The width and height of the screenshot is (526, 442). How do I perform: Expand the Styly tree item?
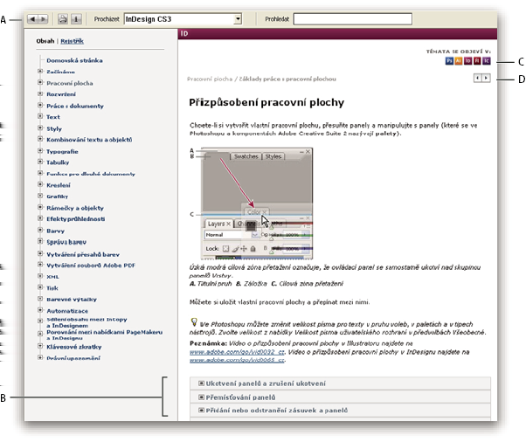(40, 128)
